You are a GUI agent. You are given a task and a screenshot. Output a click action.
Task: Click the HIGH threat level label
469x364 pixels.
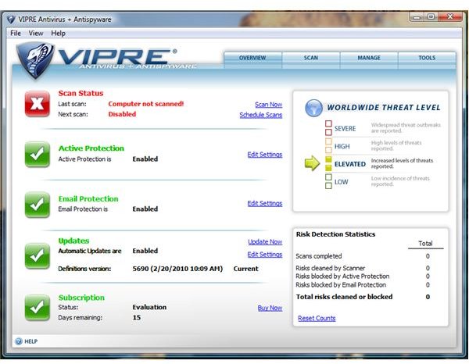pos(342,146)
